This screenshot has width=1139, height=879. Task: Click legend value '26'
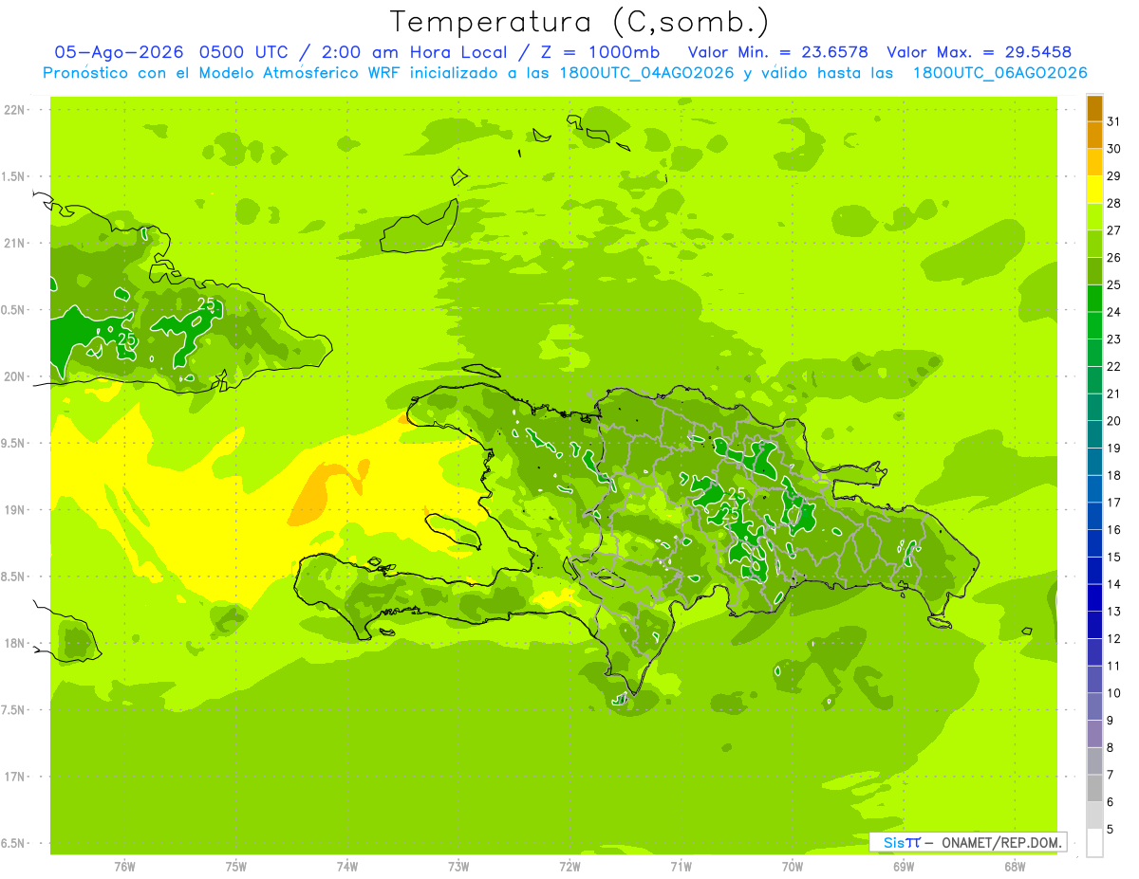[1114, 257]
